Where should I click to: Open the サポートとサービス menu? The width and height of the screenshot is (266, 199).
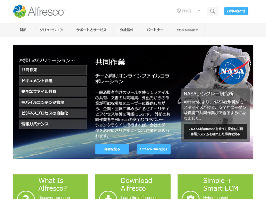(x=91, y=30)
